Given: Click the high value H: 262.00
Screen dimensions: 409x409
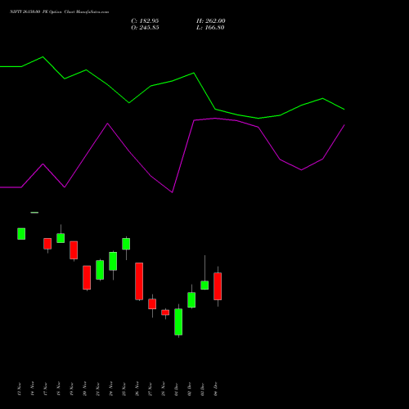Looking at the screenshot, I should [211, 21].
